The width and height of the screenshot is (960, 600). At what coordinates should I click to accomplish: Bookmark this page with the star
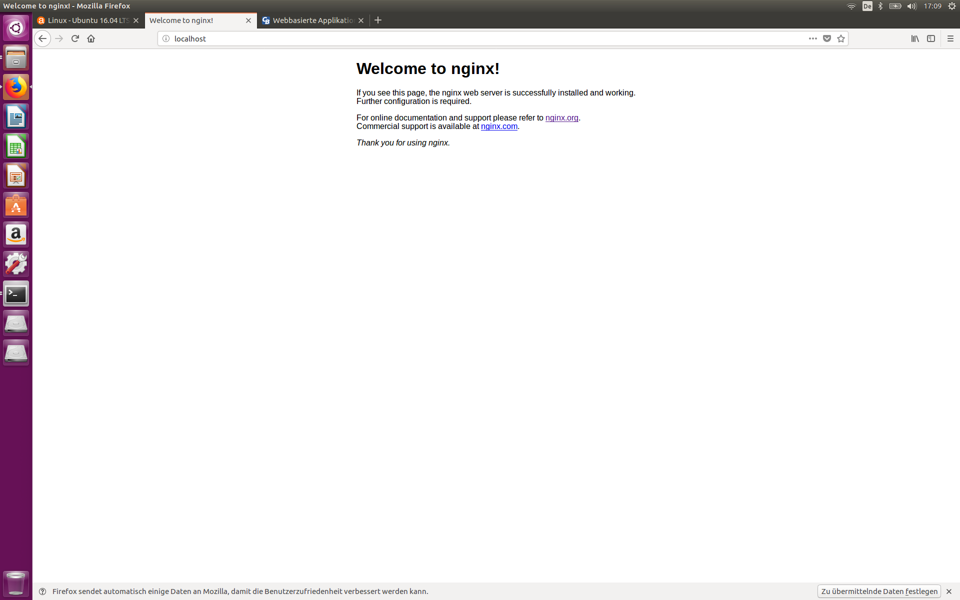841,38
